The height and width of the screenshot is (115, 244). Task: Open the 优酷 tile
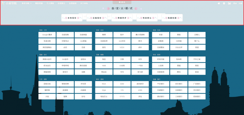(x=83, y=72)
